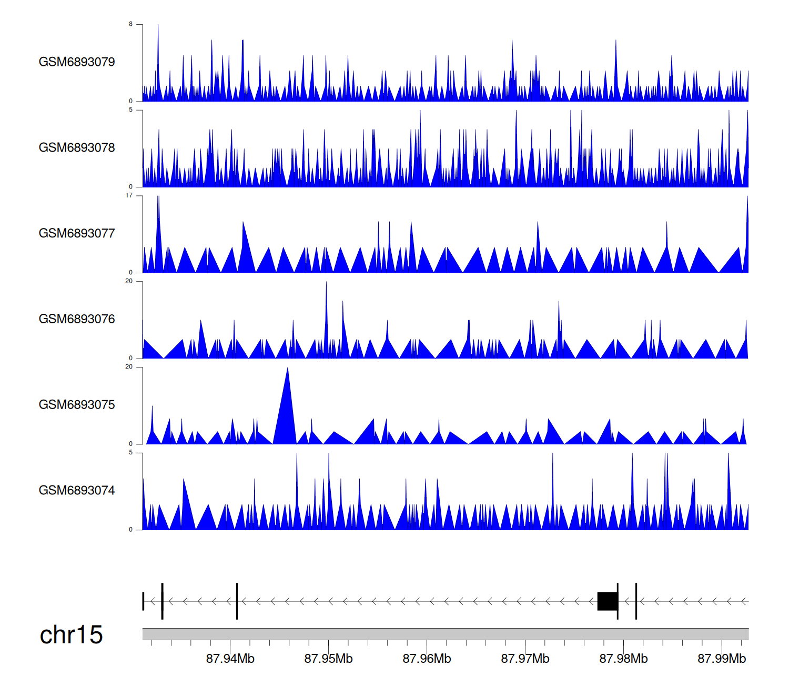Click the thin exon line left of 87.94Mb
This screenshot has width=789, height=695.
pyautogui.click(x=163, y=601)
